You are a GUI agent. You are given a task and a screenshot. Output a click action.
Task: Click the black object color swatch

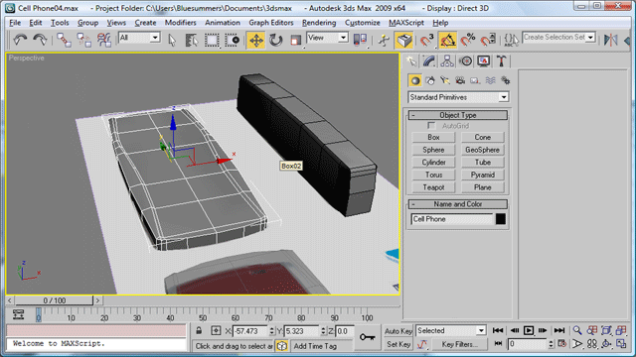tap(501, 219)
